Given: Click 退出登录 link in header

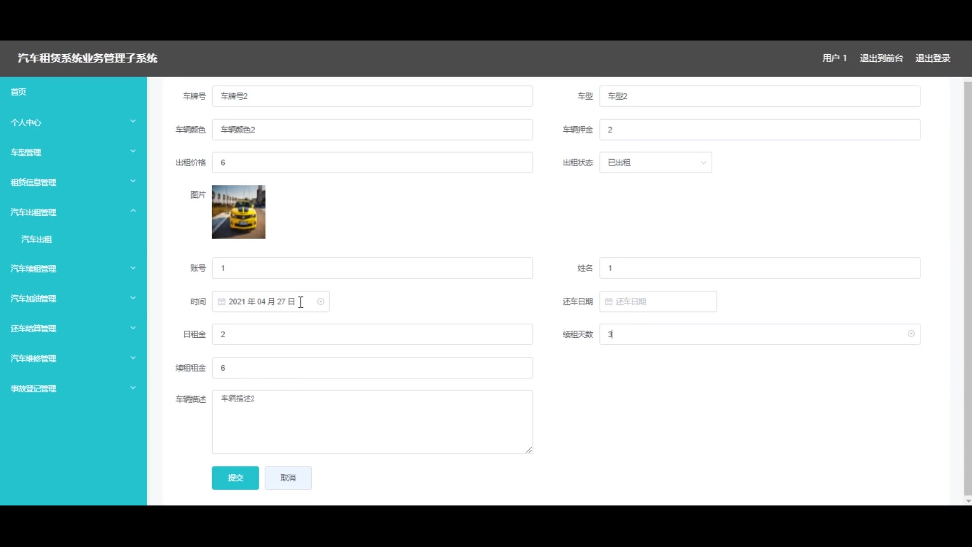Looking at the screenshot, I should 933,58.
